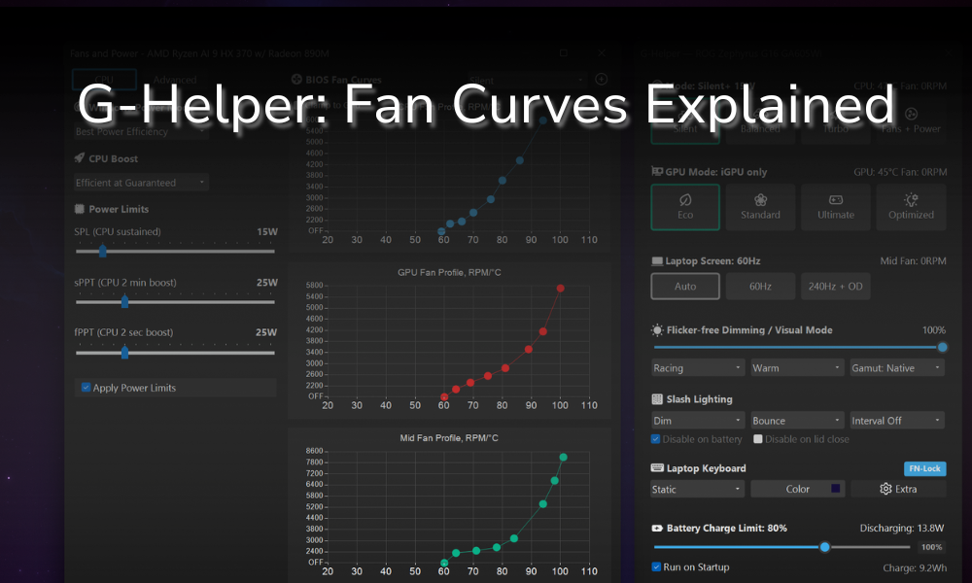The image size is (972, 583).
Task: Click the 15W SPL value
Action: (267, 231)
